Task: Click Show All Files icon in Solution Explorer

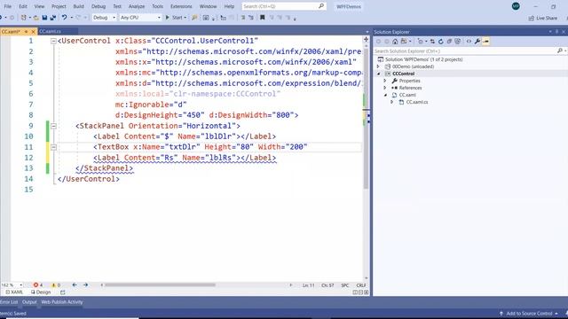Action: pyautogui.click(x=458, y=42)
